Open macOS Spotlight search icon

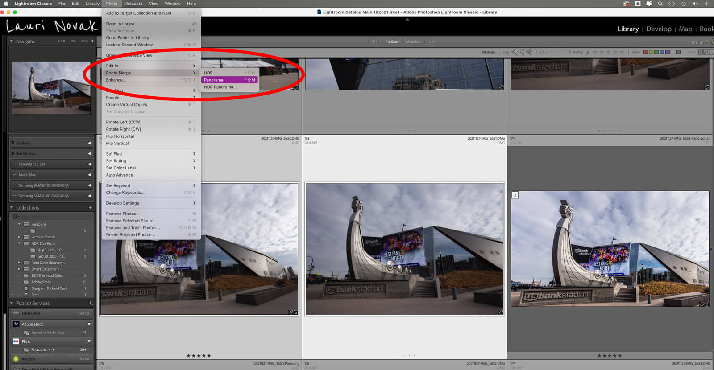coord(660,4)
